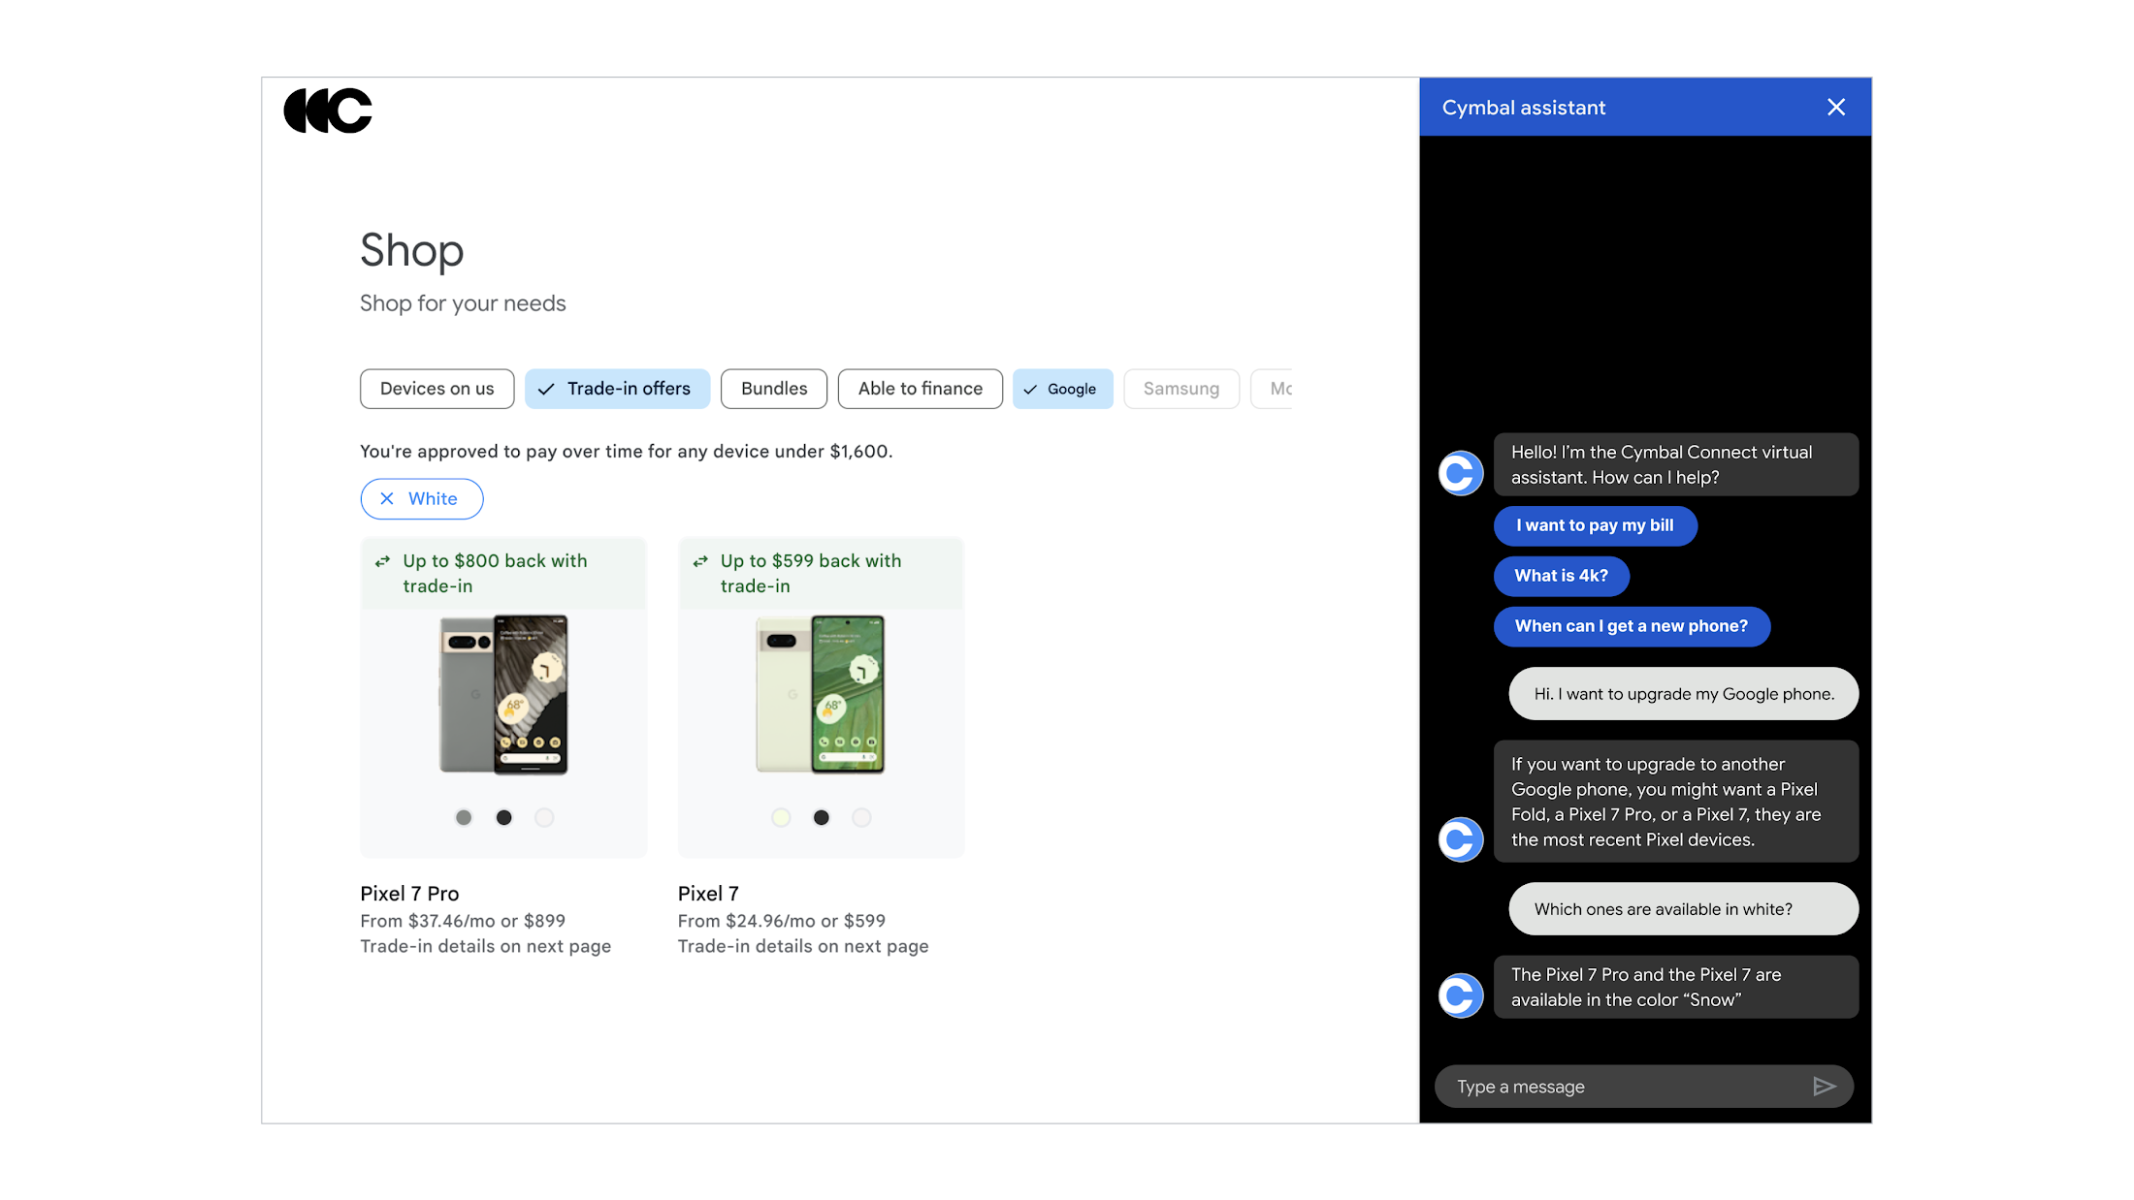Image resolution: width=2134 pixels, height=1200 pixels.
Task: Click the swap icon beside the $800 trade-in offer
Action: click(x=383, y=561)
